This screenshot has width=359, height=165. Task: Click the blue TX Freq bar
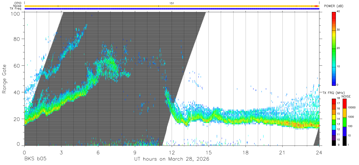[172, 9]
